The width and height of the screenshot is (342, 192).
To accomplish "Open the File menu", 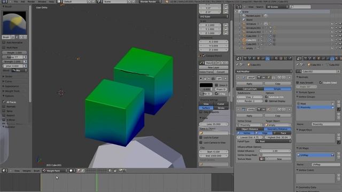I will tap(15, 2).
